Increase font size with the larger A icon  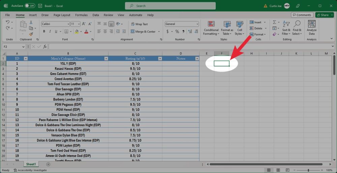[x=84, y=24]
